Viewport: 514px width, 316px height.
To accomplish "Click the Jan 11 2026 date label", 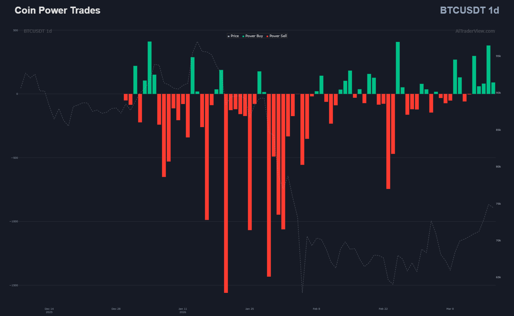I will (183, 310).
